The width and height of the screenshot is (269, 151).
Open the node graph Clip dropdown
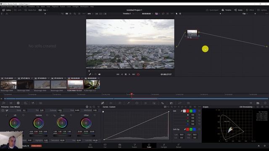(245, 14)
